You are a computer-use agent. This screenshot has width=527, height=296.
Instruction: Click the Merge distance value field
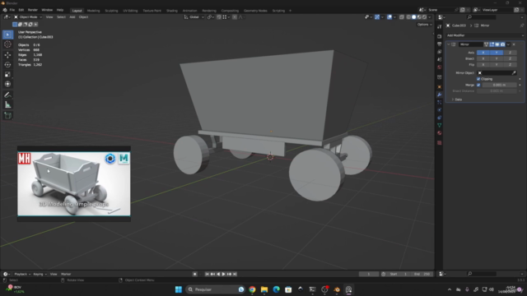499,85
